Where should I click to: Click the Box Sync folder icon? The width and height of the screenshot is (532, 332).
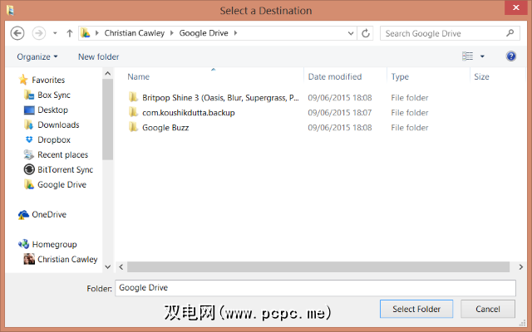pyautogui.click(x=29, y=95)
